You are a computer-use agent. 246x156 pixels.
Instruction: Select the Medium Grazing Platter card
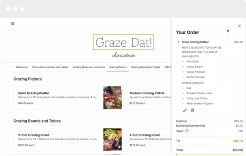148,97
